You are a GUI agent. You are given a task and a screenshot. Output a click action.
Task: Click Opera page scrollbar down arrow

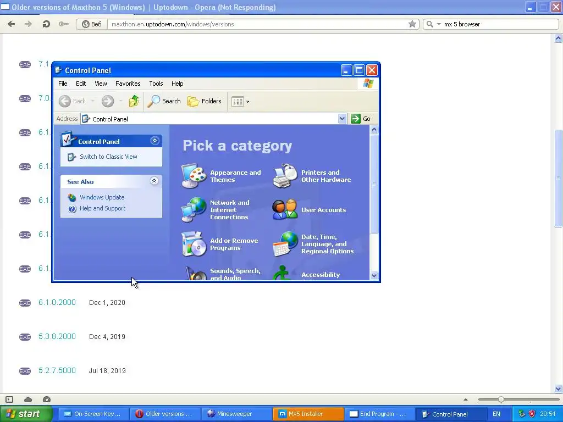point(559,388)
